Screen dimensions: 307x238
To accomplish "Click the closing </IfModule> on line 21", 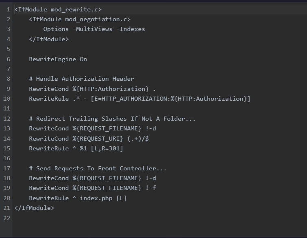I will (34, 208).
